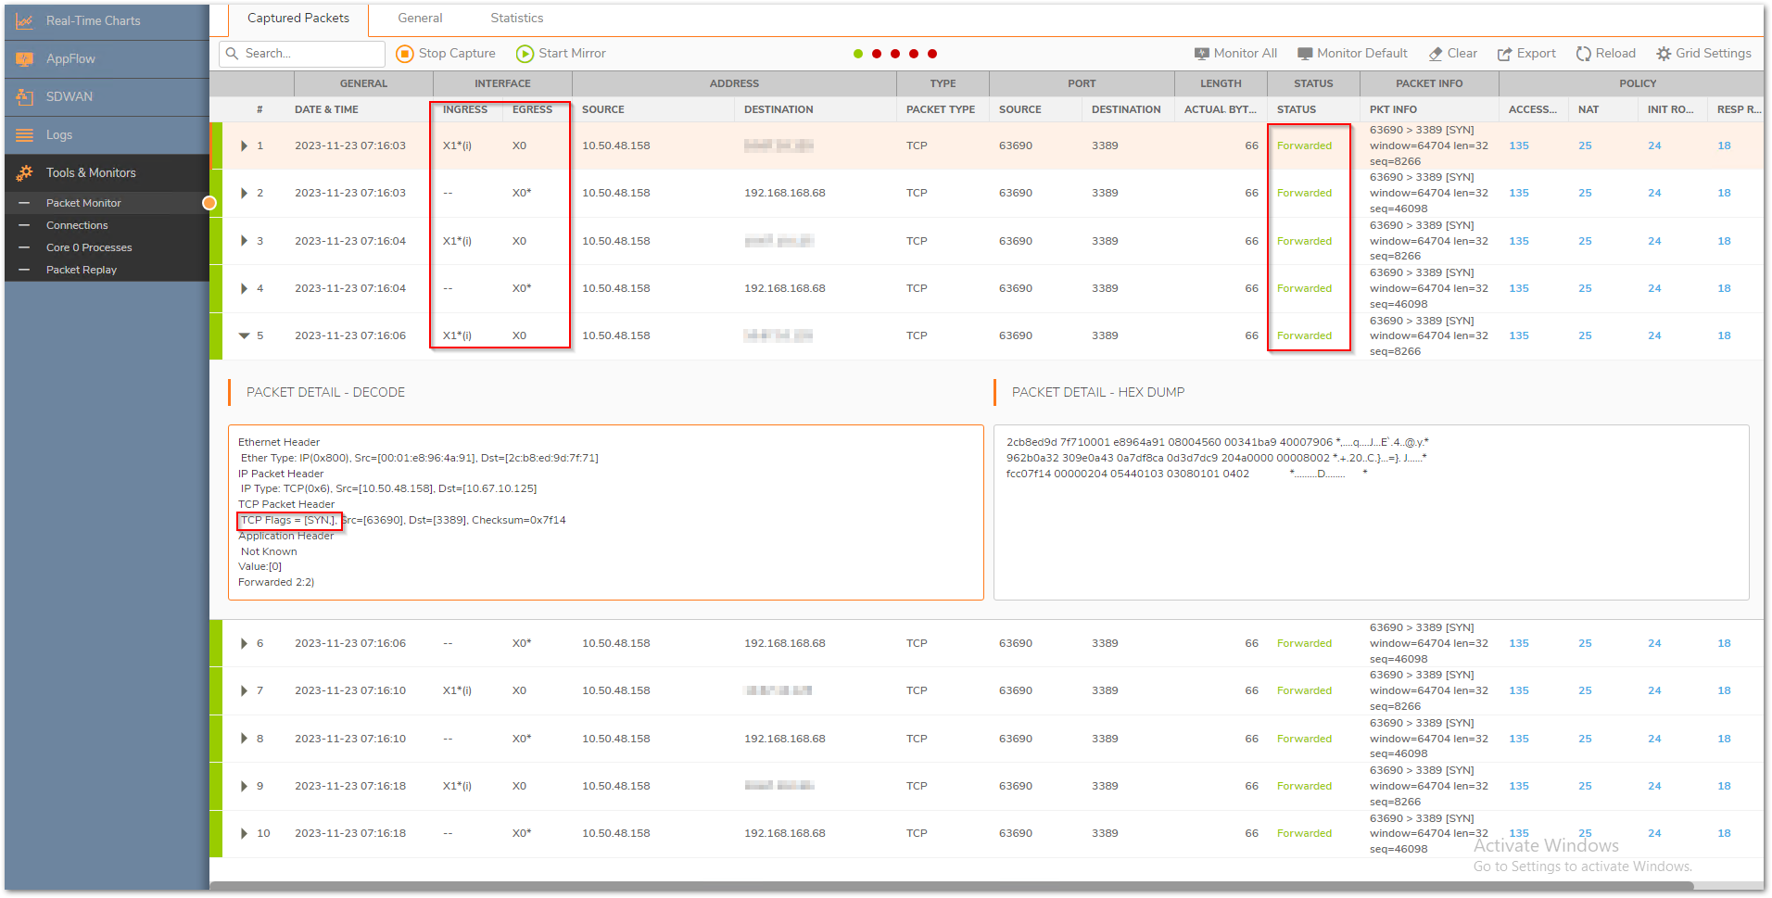The width and height of the screenshot is (1772, 898).
Task: Click Monitor Default button label
Action: (1361, 54)
